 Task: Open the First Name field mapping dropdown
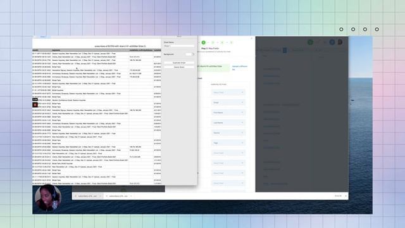pyautogui.click(x=228, y=113)
